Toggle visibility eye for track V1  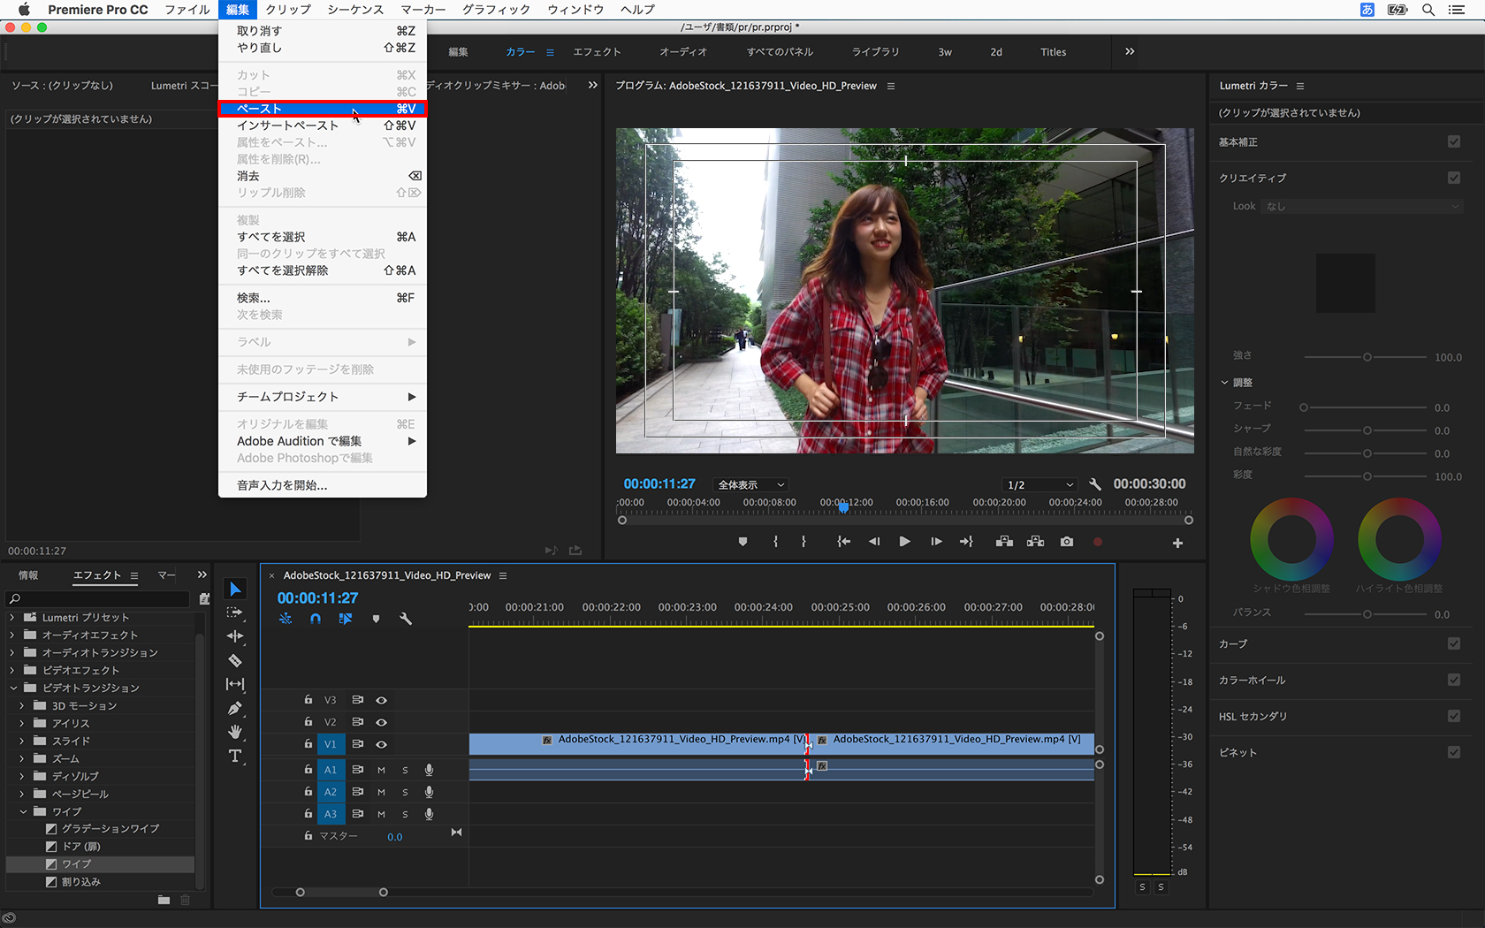tap(382, 744)
